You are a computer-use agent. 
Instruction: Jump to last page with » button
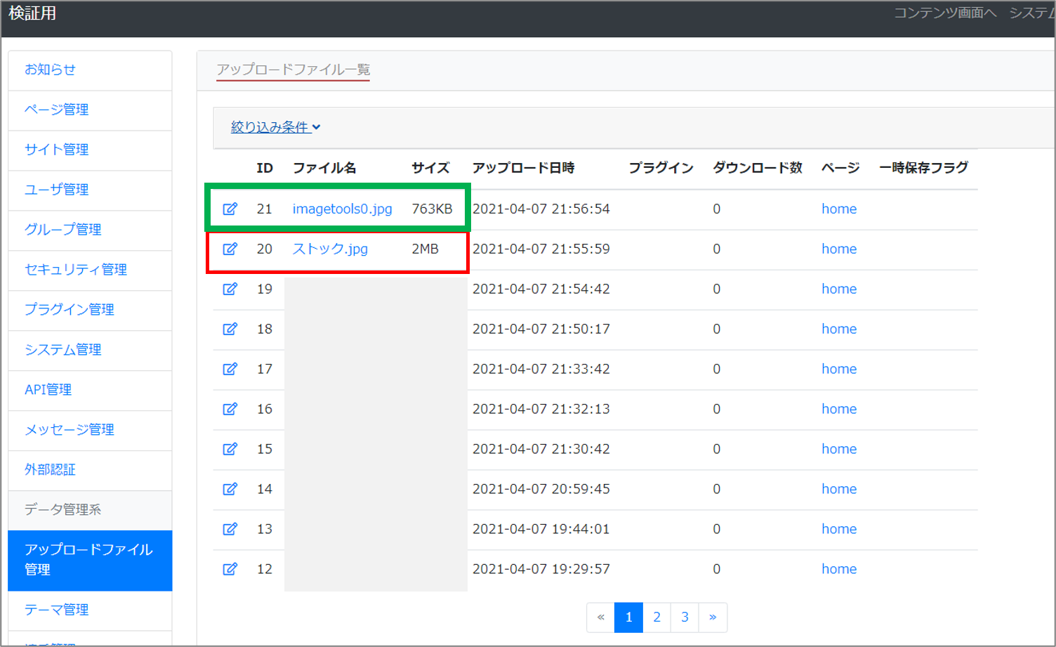point(713,617)
